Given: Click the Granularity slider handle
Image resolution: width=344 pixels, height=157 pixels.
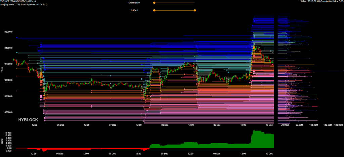Looking at the screenshot, I should click(x=154, y=3).
